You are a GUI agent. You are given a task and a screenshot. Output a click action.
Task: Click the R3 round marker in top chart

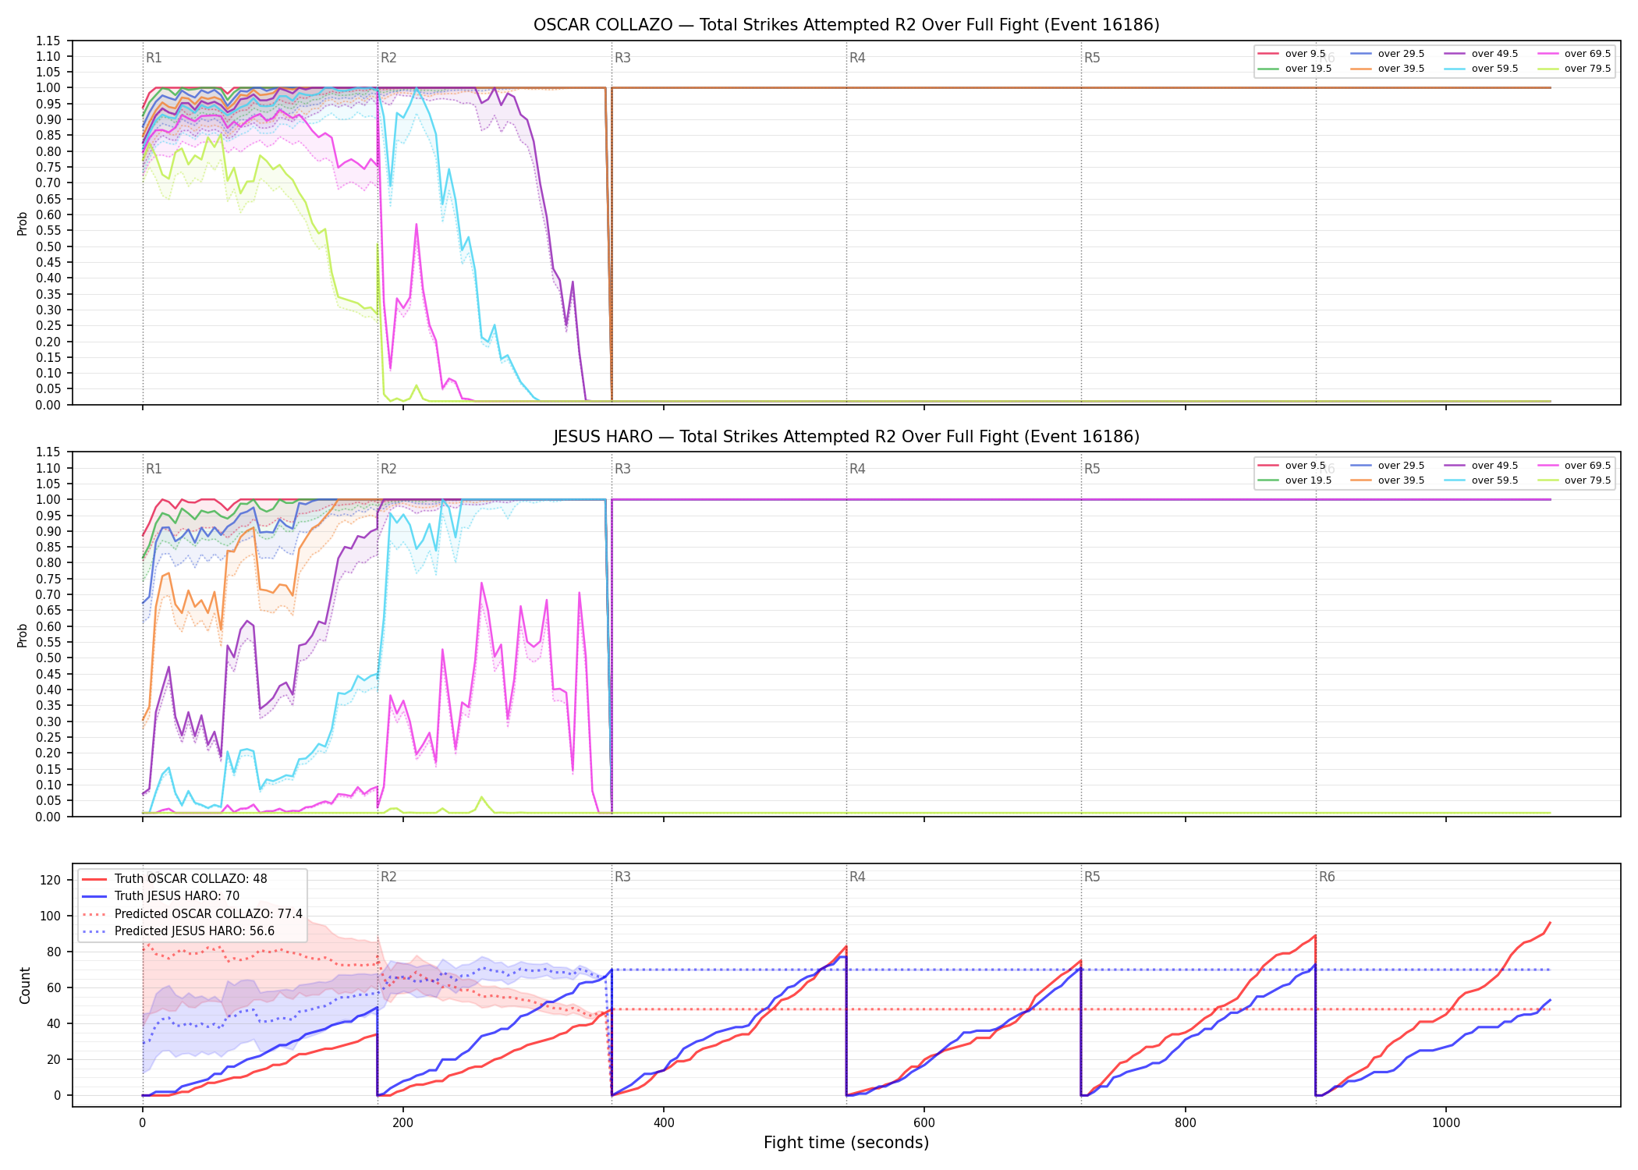coord(622,58)
